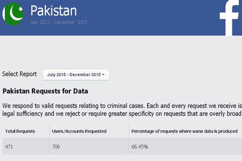Open the July 2015 - December 2015 report dropdown
The width and height of the screenshot is (242, 161).
coord(76,74)
